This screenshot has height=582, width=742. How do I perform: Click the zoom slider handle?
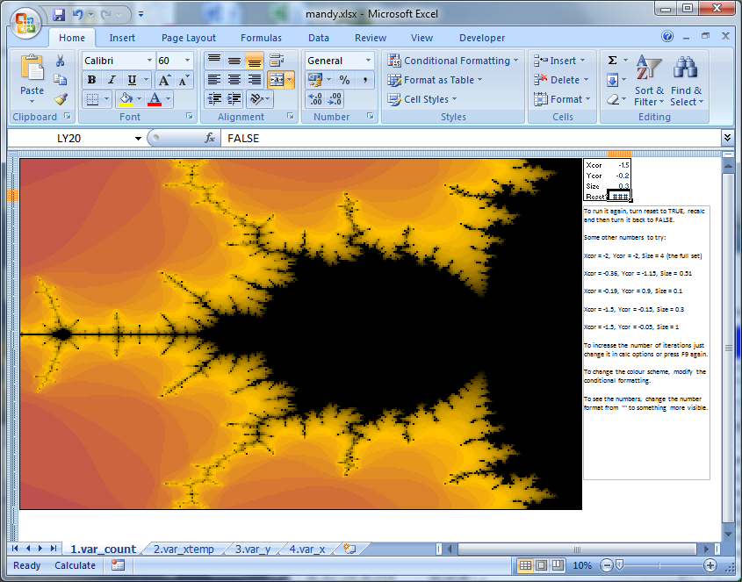click(619, 565)
